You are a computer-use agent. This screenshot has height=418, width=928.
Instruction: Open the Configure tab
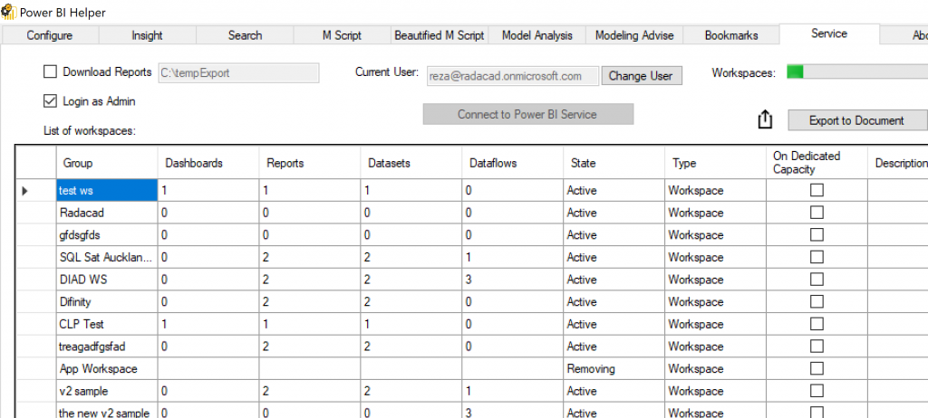tap(50, 35)
